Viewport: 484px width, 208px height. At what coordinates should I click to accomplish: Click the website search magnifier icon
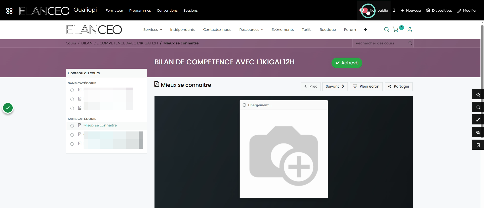(x=386, y=30)
